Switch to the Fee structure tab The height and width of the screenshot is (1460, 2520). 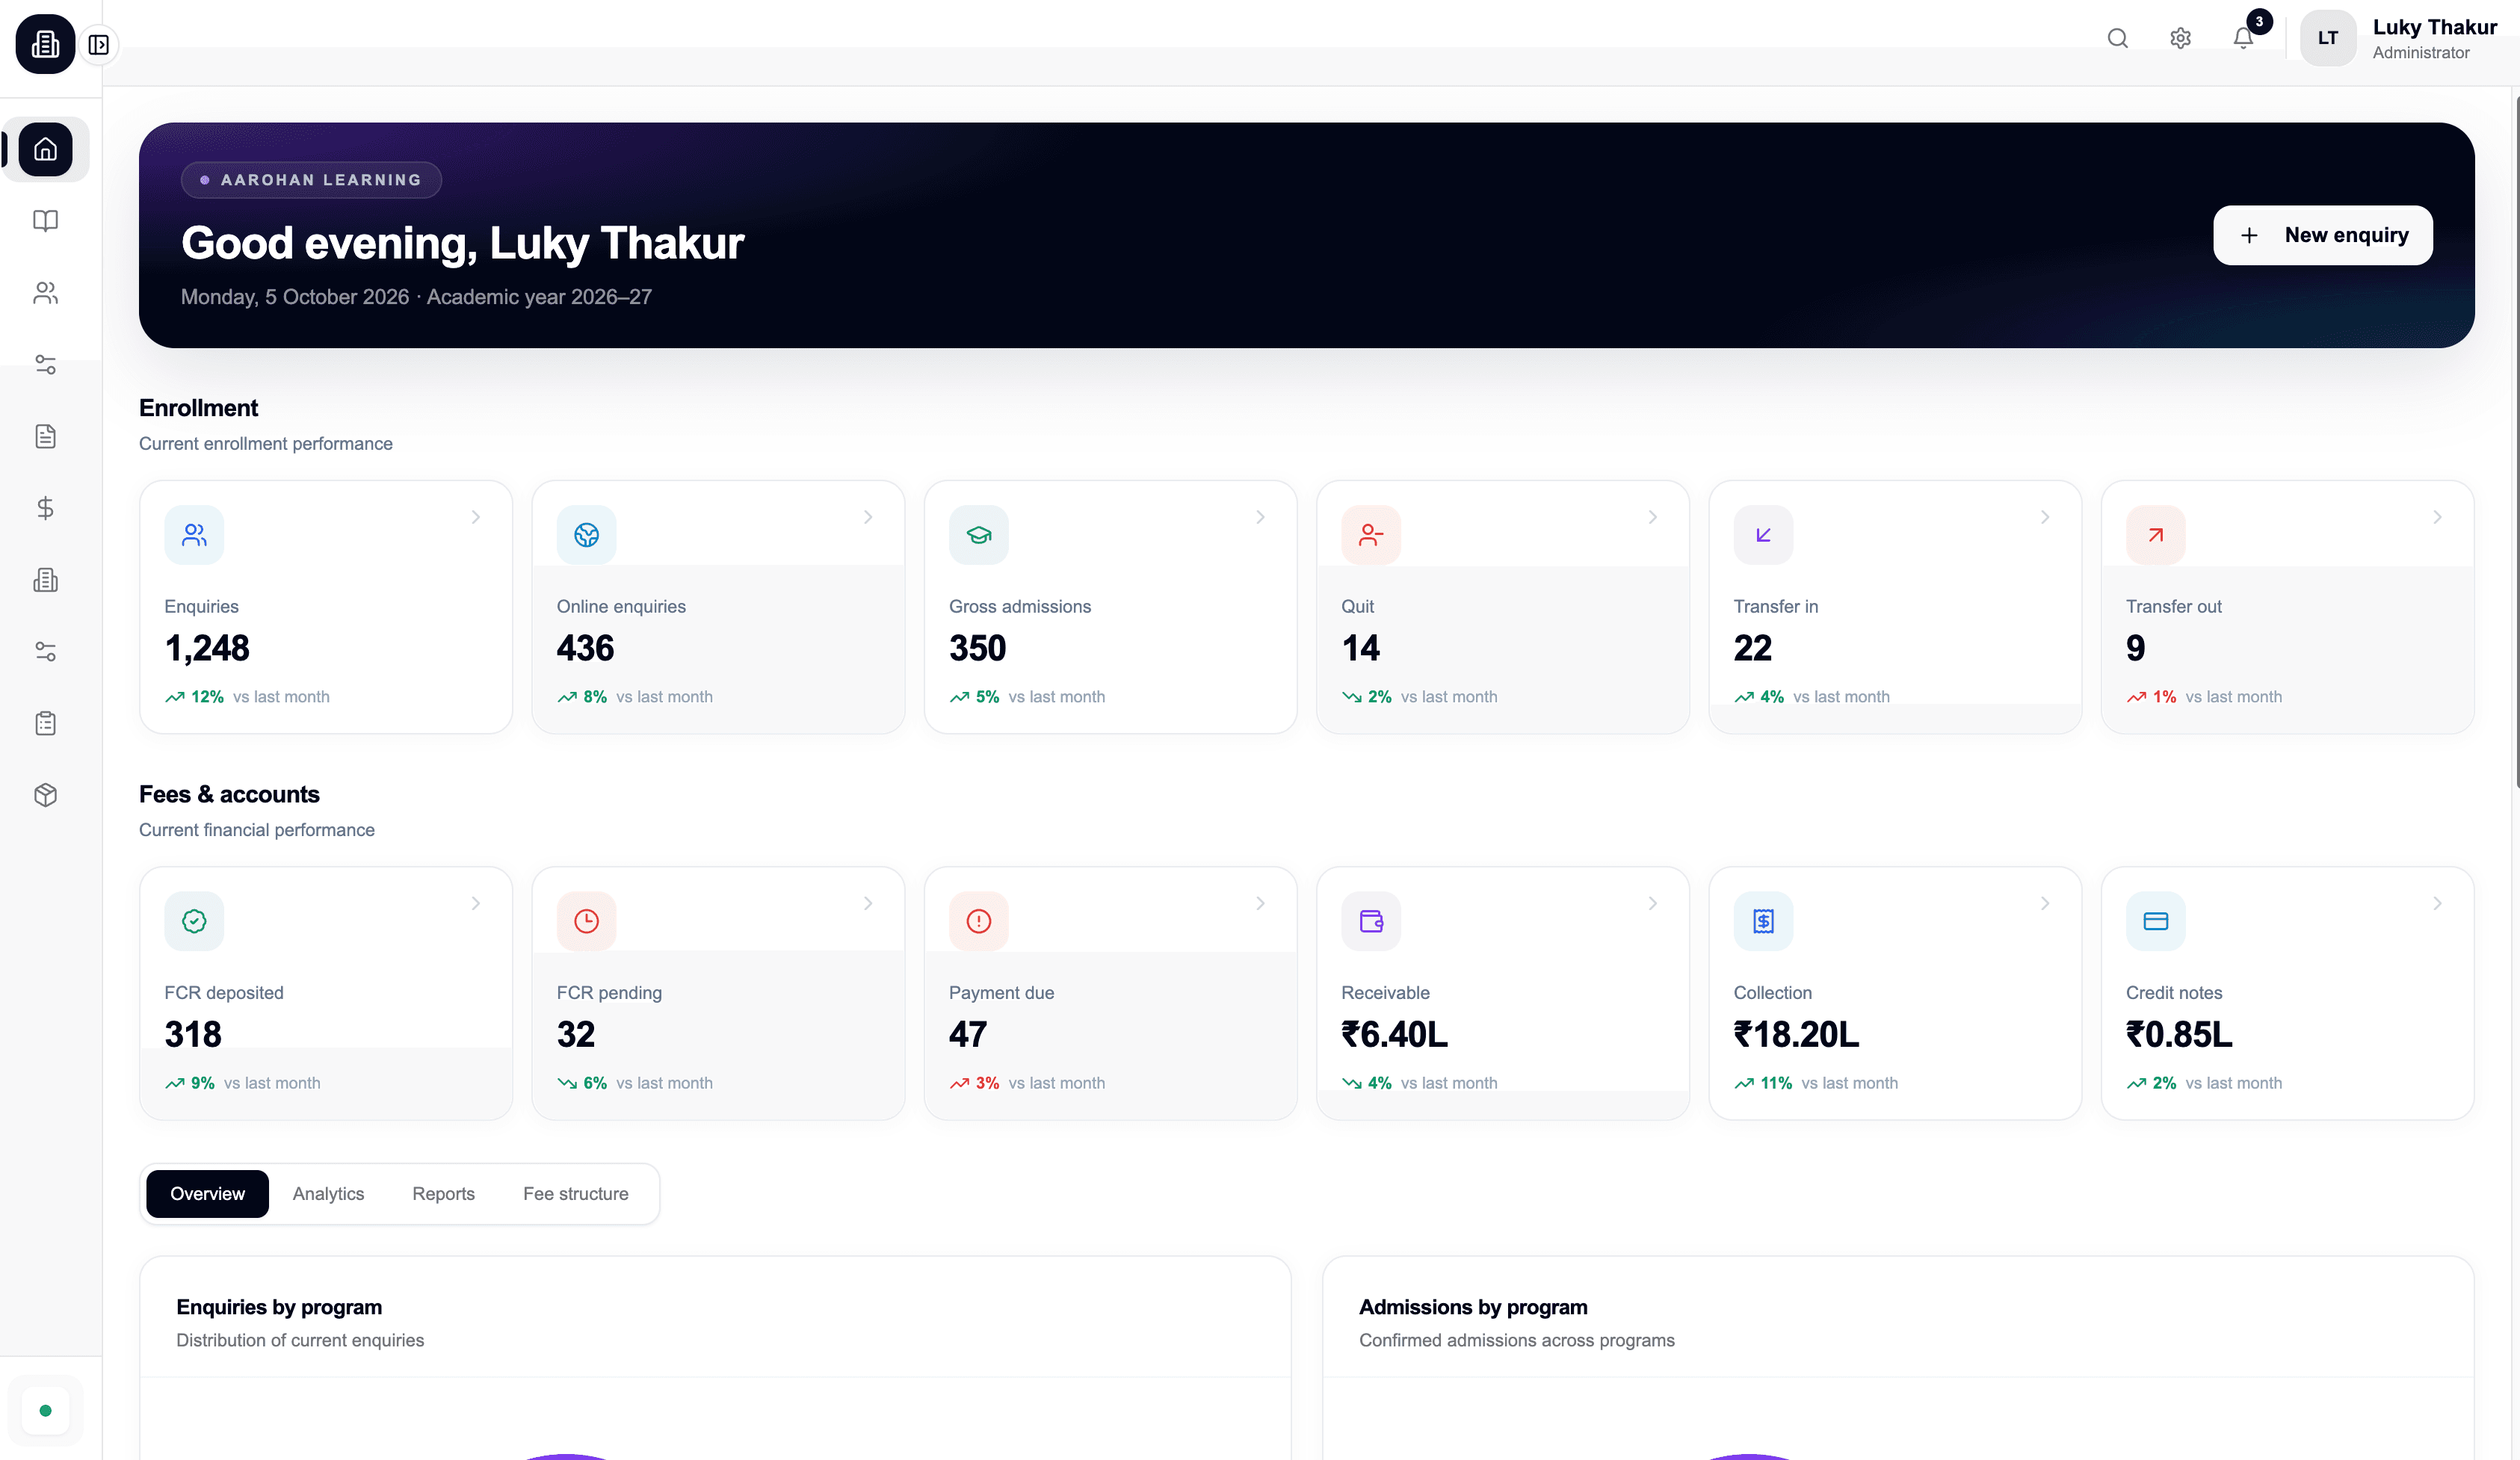(x=575, y=1193)
